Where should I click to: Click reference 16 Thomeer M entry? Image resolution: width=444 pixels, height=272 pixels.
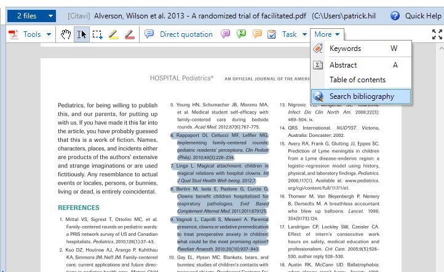click(x=330, y=208)
